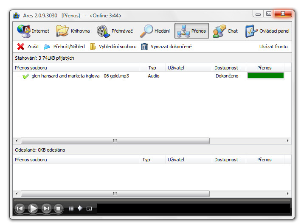Viewport: 301px width, 224px height.
Task: Click the Dokončeno status cell
Action: pos(227,76)
